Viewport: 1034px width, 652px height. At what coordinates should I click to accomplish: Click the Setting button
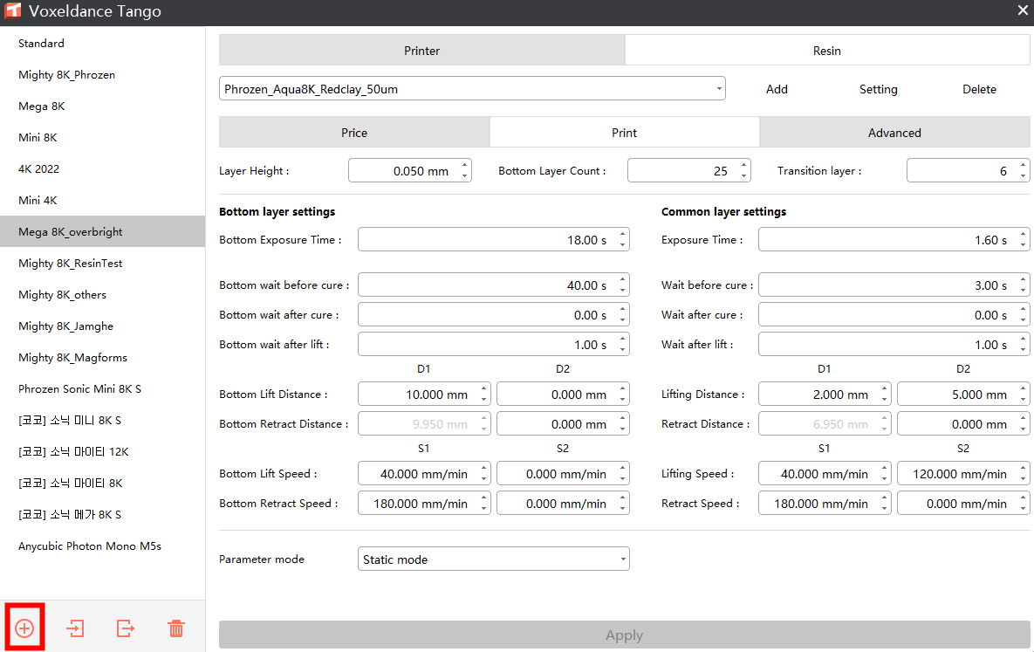tap(878, 89)
